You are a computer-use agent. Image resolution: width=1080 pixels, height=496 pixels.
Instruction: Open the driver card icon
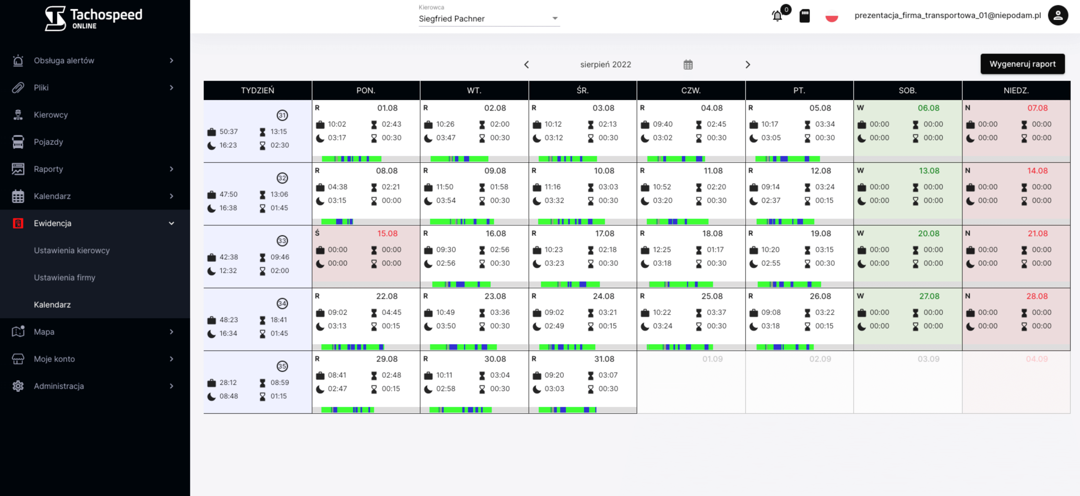(x=804, y=16)
